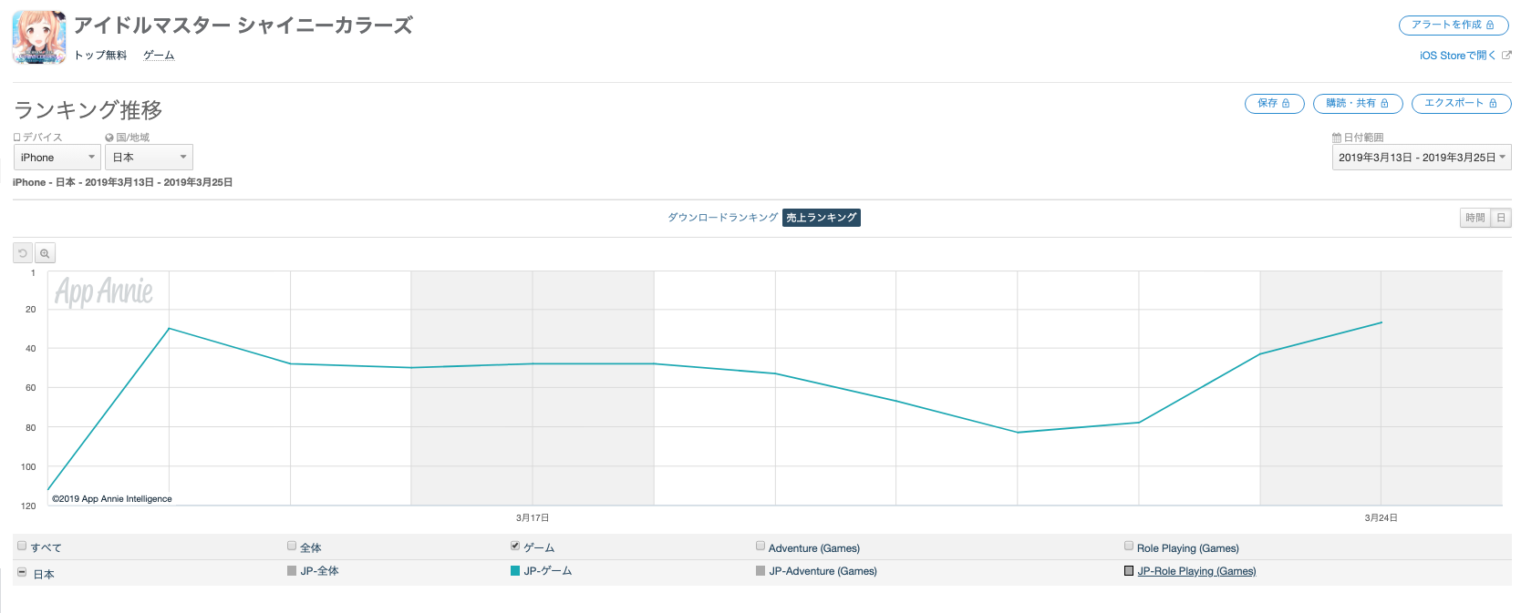Viewport: 1521px width, 613px height.
Task: Click the magnifier zoom icon
Action: [x=45, y=253]
